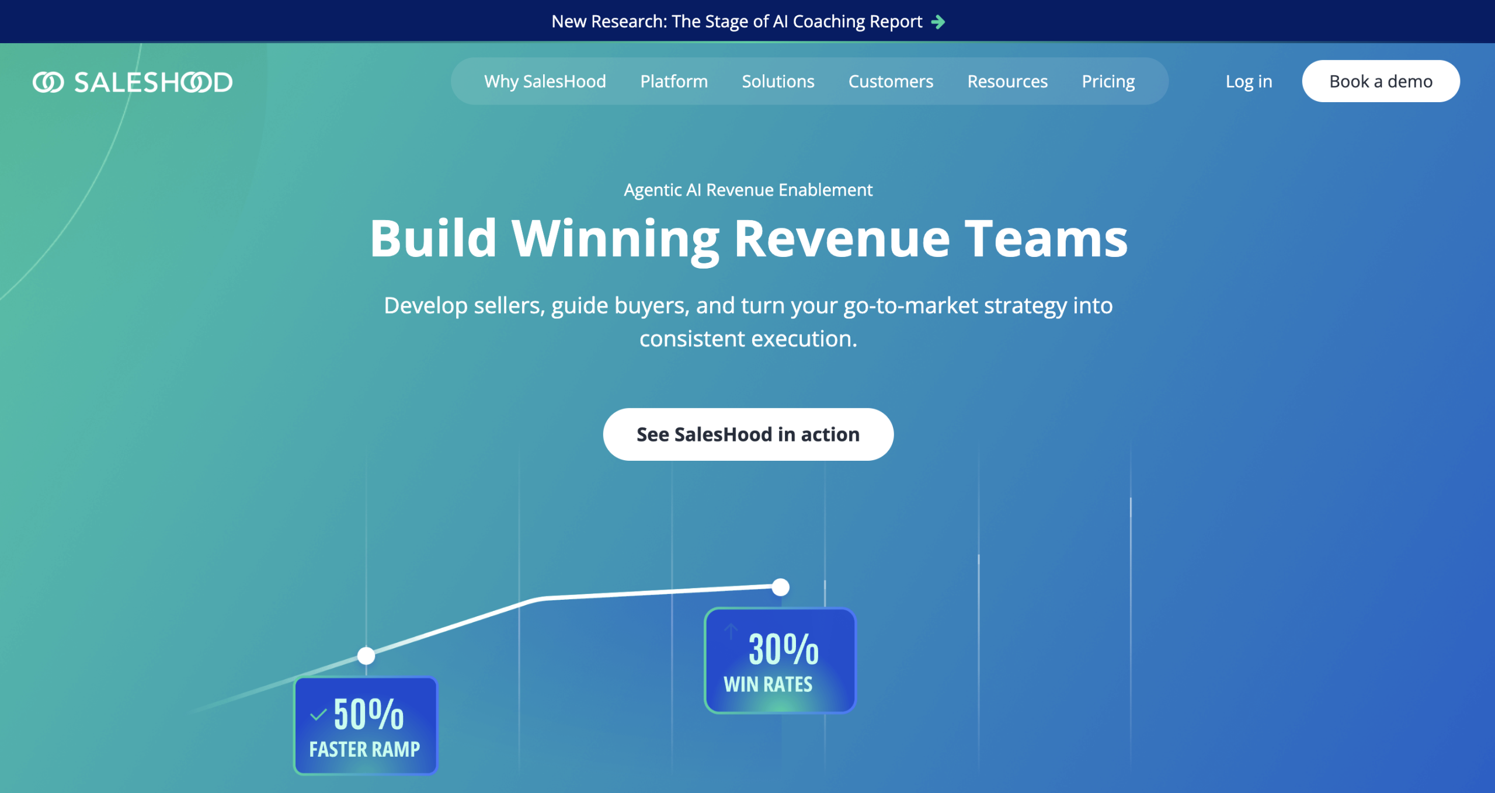
Task: Open the Why SalesHood menu
Action: coord(545,81)
